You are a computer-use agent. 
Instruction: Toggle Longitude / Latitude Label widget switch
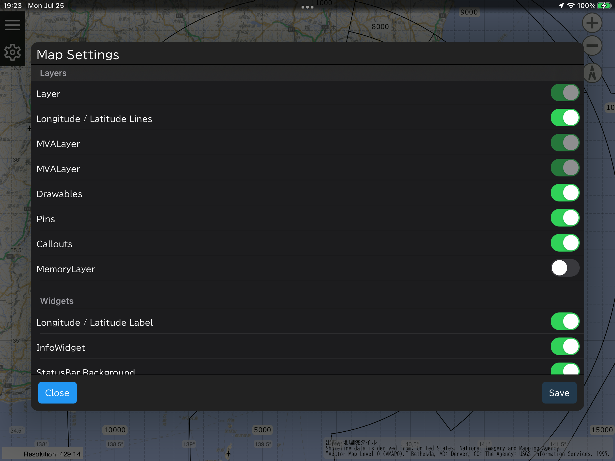point(565,322)
